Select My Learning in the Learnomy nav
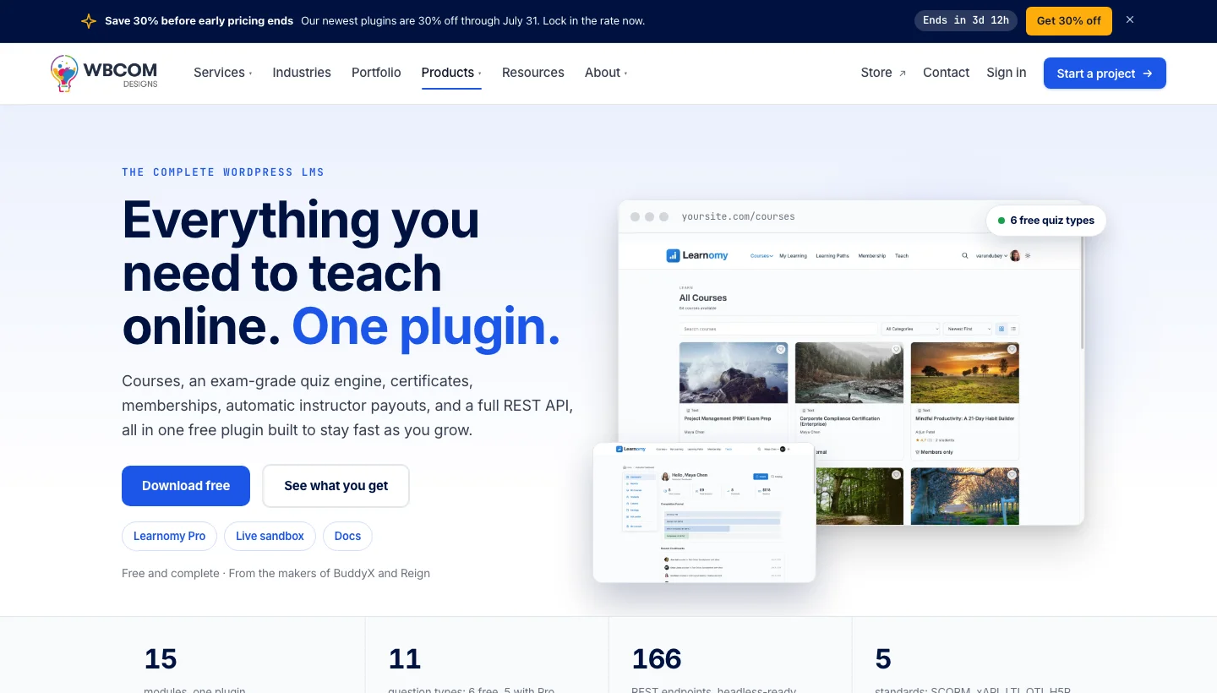Image resolution: width=1217 pixels, height=693 pixels. 793,255
